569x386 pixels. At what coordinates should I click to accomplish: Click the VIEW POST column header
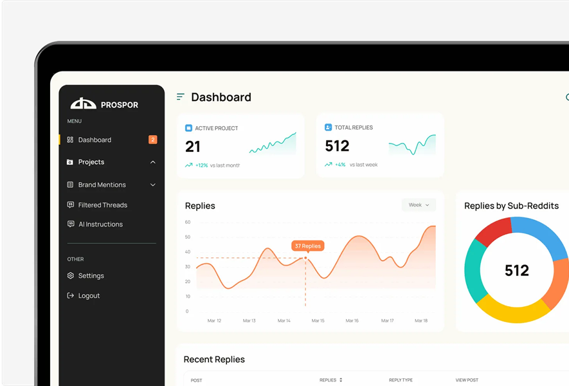467,380
